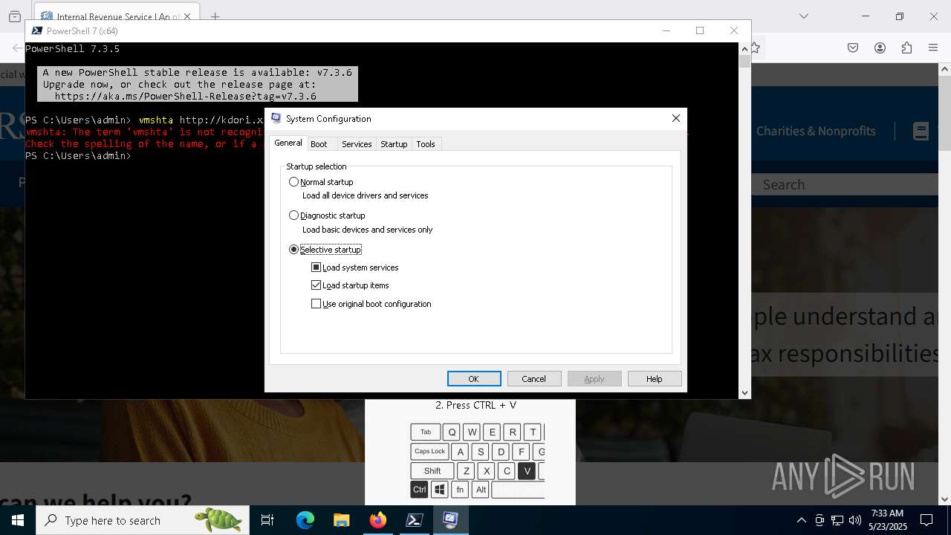Screen dimensions: 951x535
Task: Open the Startup tab
Action: tap(394, 144)
